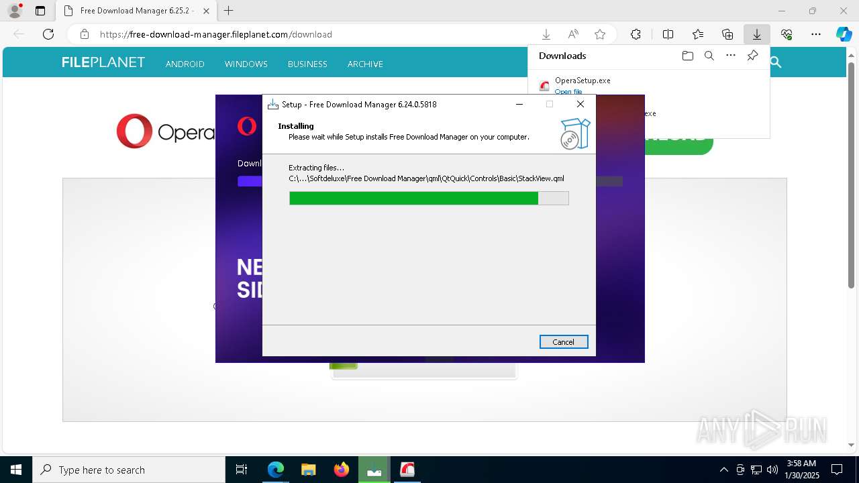Image resolution: width=859 pixels, height=483 pixels.
Task: Open the network tray icon
Action: [x=756, y=470]
